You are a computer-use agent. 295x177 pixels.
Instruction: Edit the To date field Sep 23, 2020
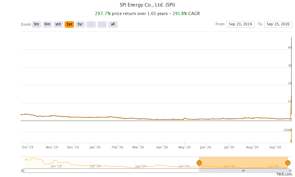click(x=278, y=24)
